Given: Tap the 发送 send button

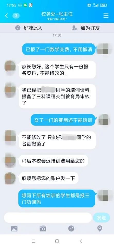Looking at the screenshot, I should [x=101, y=218].
